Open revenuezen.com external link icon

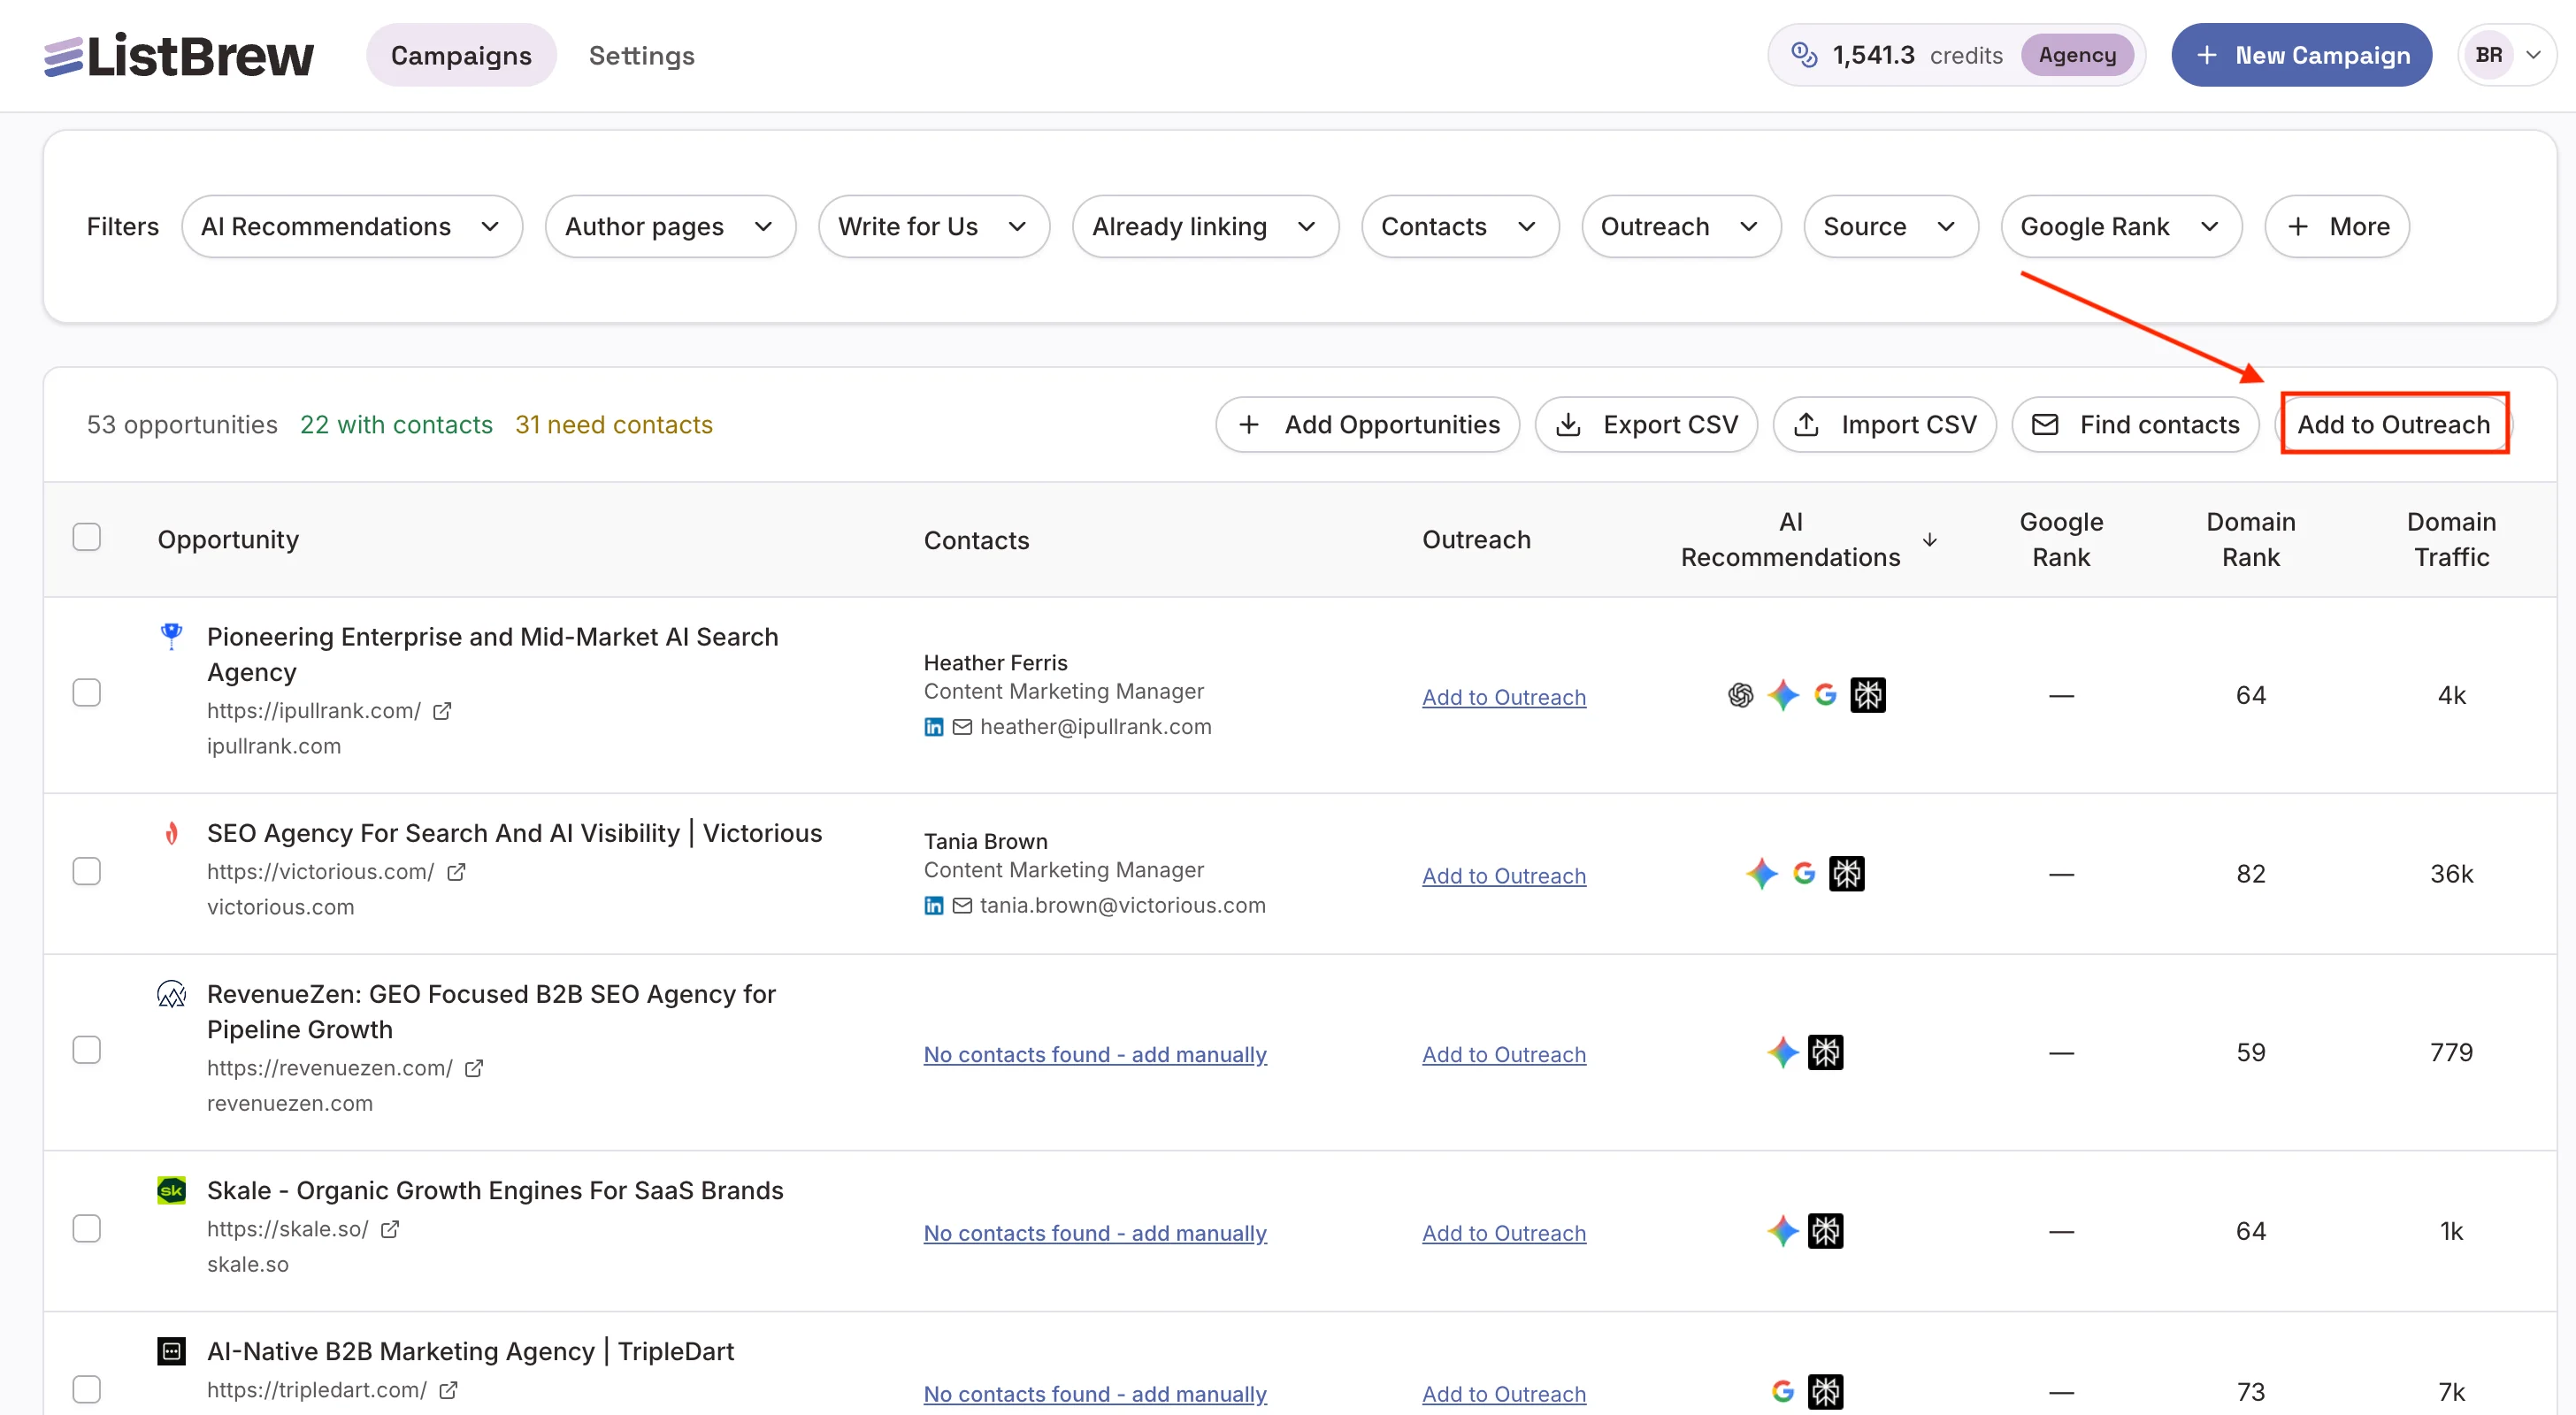(474, 1068)
